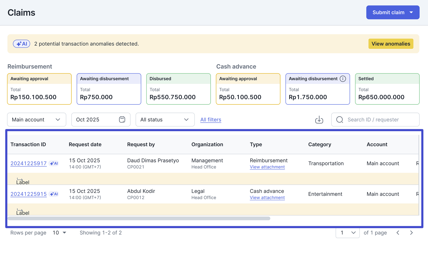This screenshot has width=428, height=262.
Task: Expand the All status filter dropdown
Action: 165,120
